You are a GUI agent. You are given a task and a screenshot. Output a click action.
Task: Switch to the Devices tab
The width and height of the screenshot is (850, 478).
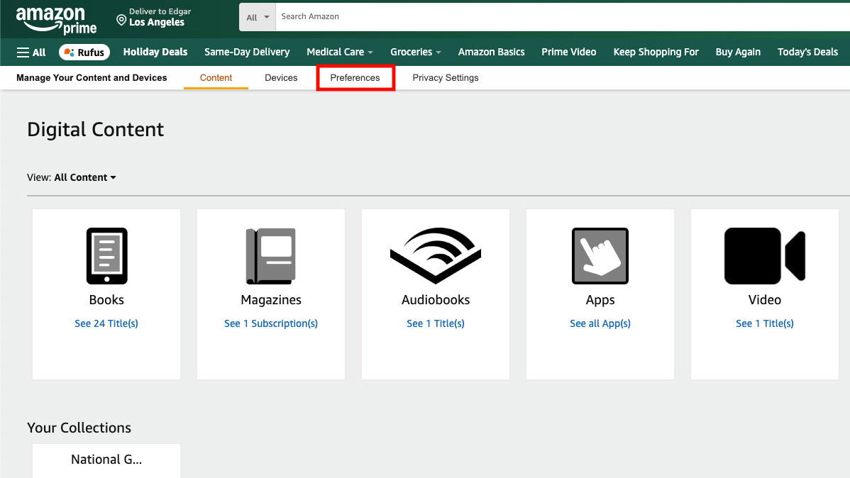[281, 77]
